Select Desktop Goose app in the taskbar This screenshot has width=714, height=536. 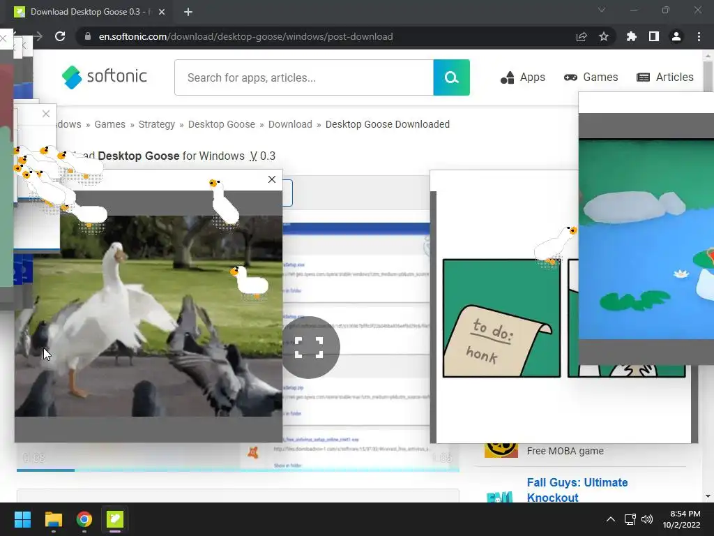click(115, 519)
